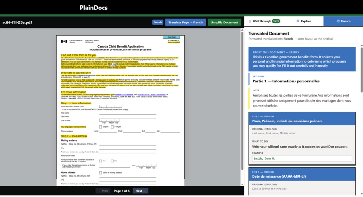Click the 'Home address' label on form

68,173
